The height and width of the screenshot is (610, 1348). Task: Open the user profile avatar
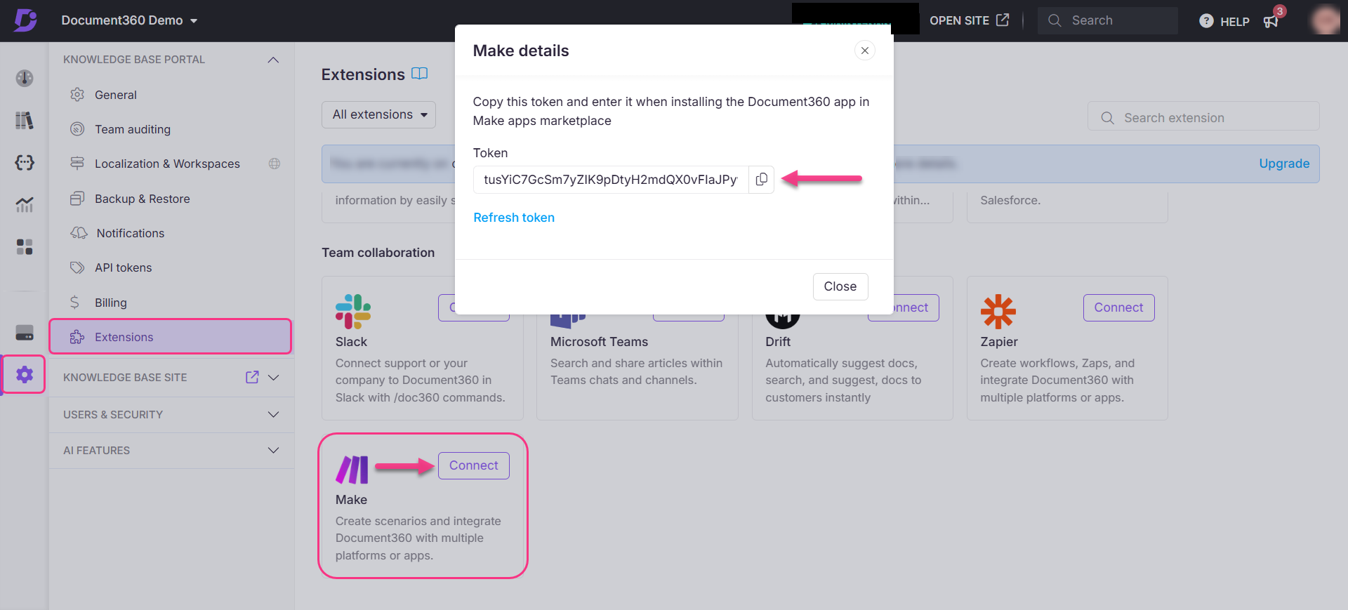(x=1326, y=20)
